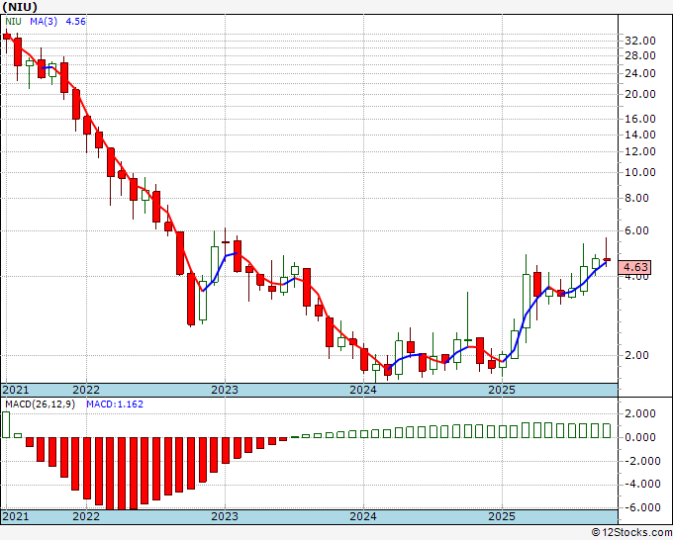The height and width of the screenshot is (540, 673).
Task: Click the (NIU) chart title
Action: (20, 7)
